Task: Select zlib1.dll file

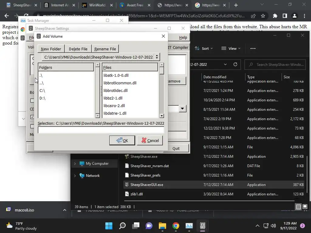Action: click(x=137, y=194)
